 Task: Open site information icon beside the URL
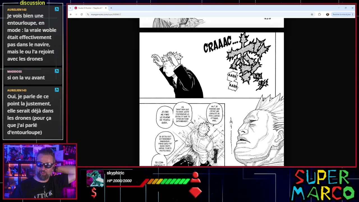(x=88, y=14)
